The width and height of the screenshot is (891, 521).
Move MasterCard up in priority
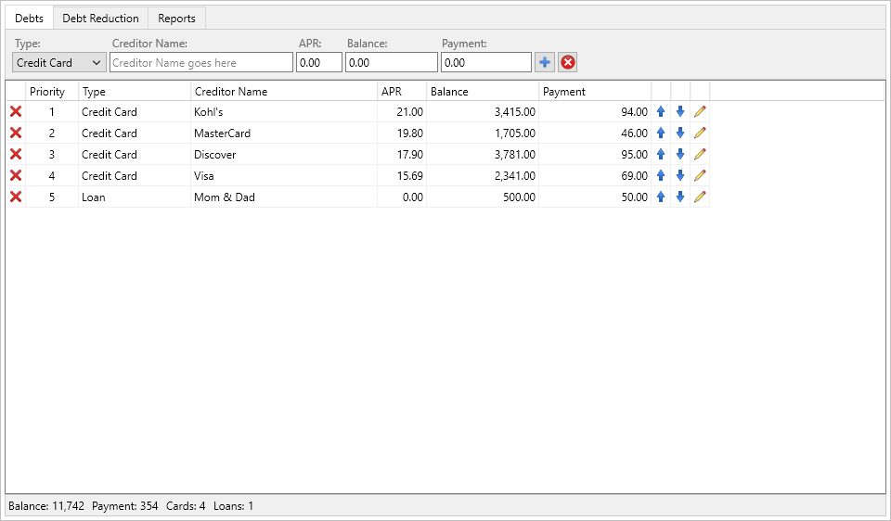(x=661, y=133)
